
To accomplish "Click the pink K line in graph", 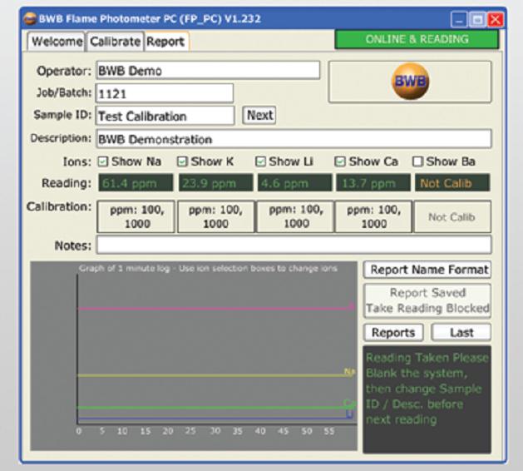I will click(x=216, y=309).
